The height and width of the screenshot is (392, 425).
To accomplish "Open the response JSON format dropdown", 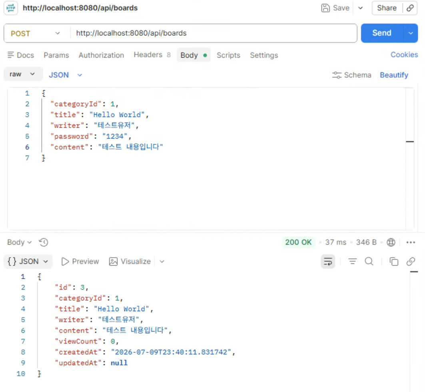I will pos(28,261).
